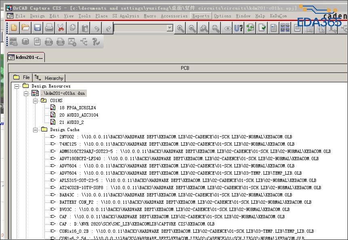This screenshot has height=240, width=348.
Task: Click the eye-shaped toolbar icon
Action: click(x=227, y=28)
